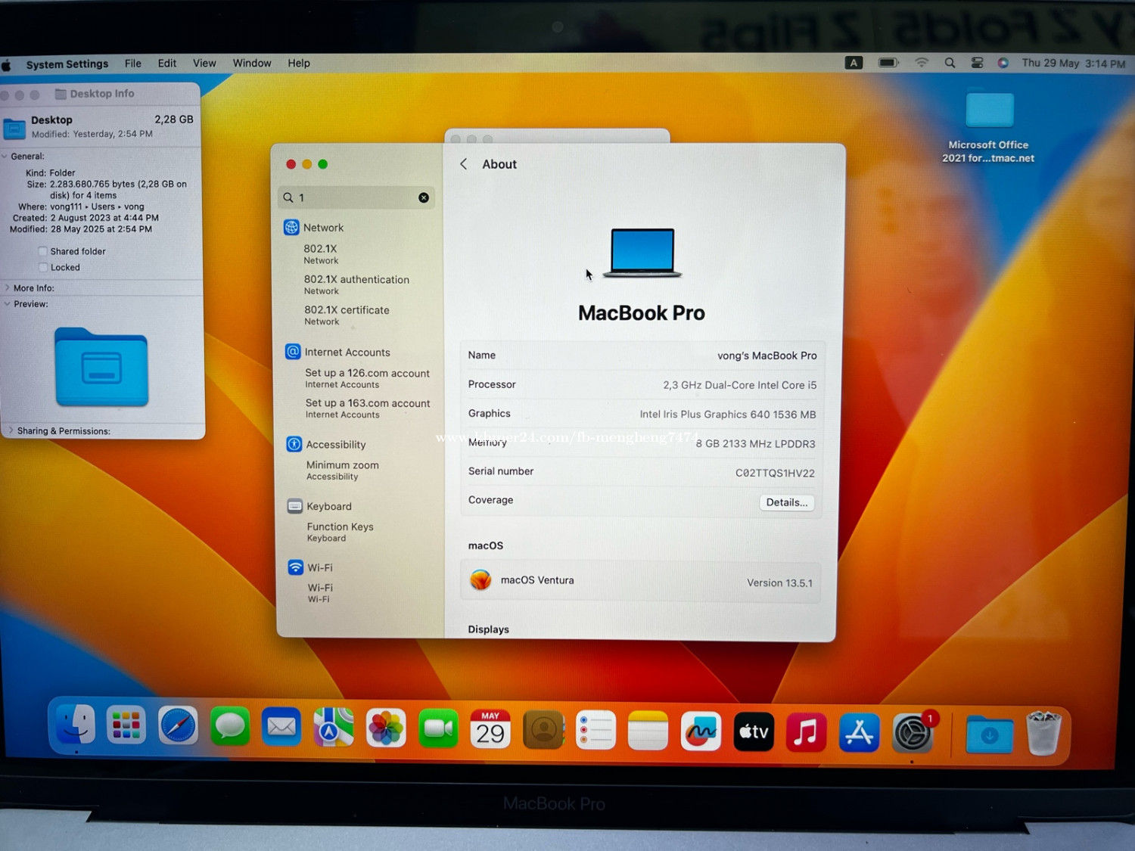
Task: Open the Edit menu
Action: tap(167, 64)
